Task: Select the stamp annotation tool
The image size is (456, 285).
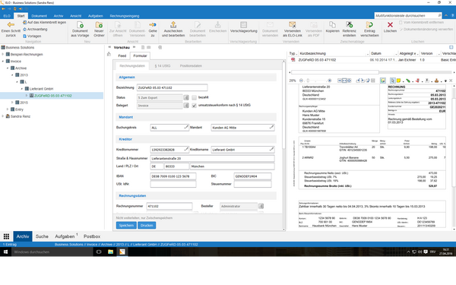Action: [436, 81]
